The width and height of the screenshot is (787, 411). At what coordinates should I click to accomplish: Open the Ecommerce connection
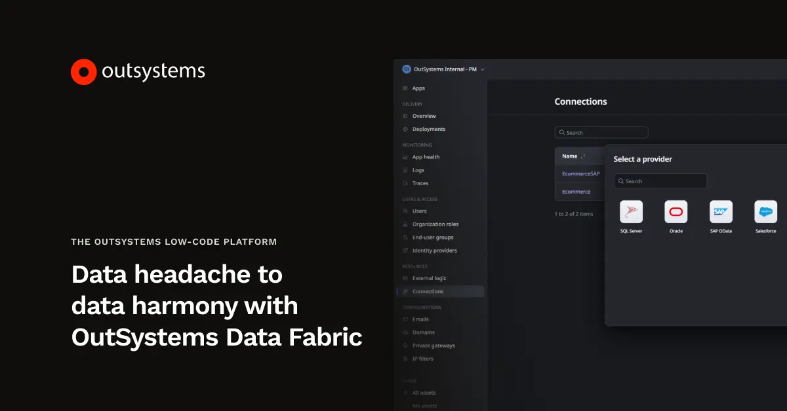(x=576, y=191)
